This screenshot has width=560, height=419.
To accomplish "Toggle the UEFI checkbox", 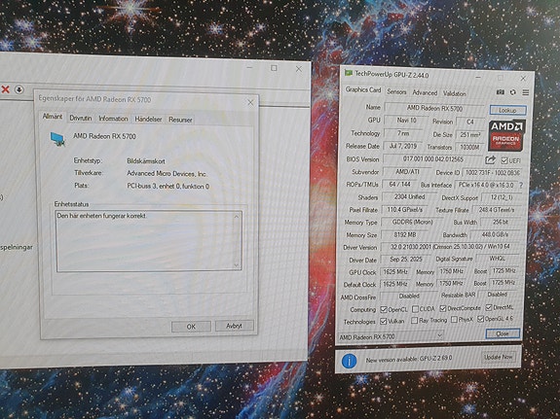I will (x=504, y=160).
